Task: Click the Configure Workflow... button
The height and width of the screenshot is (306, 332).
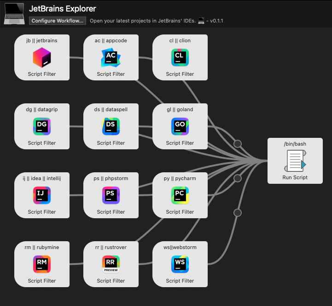Action: 58,21
